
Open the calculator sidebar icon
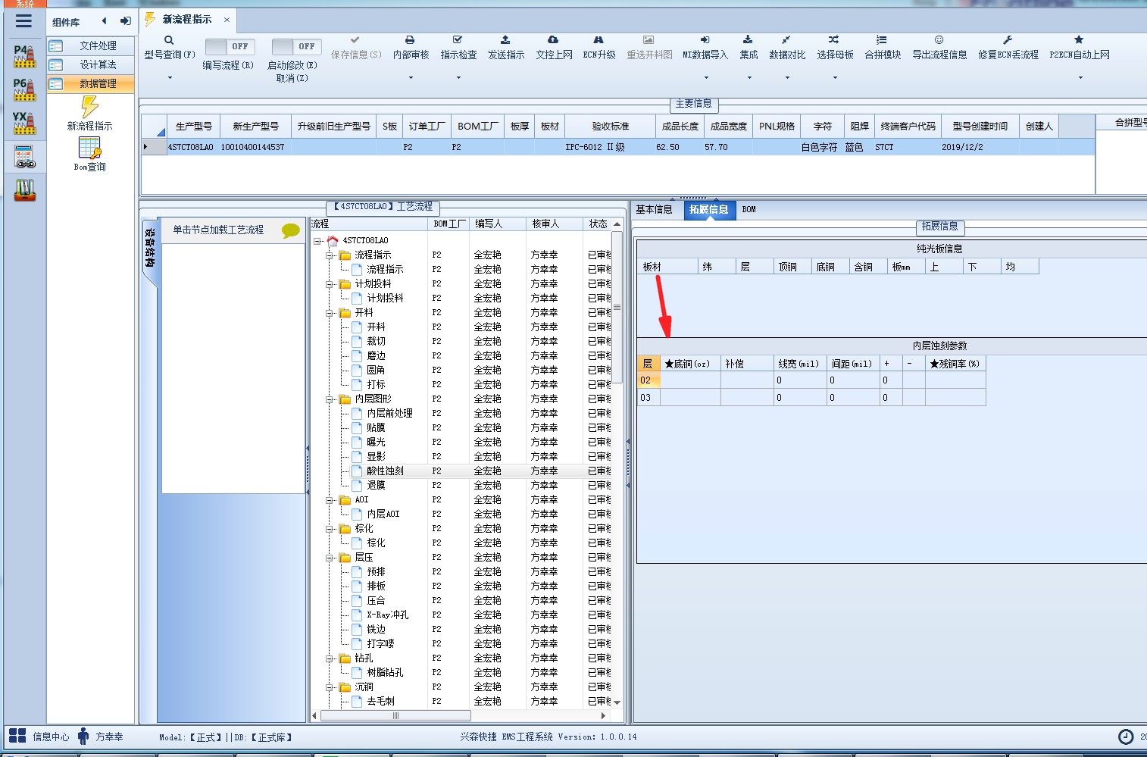pyautogui.click(x=24, y=156)
